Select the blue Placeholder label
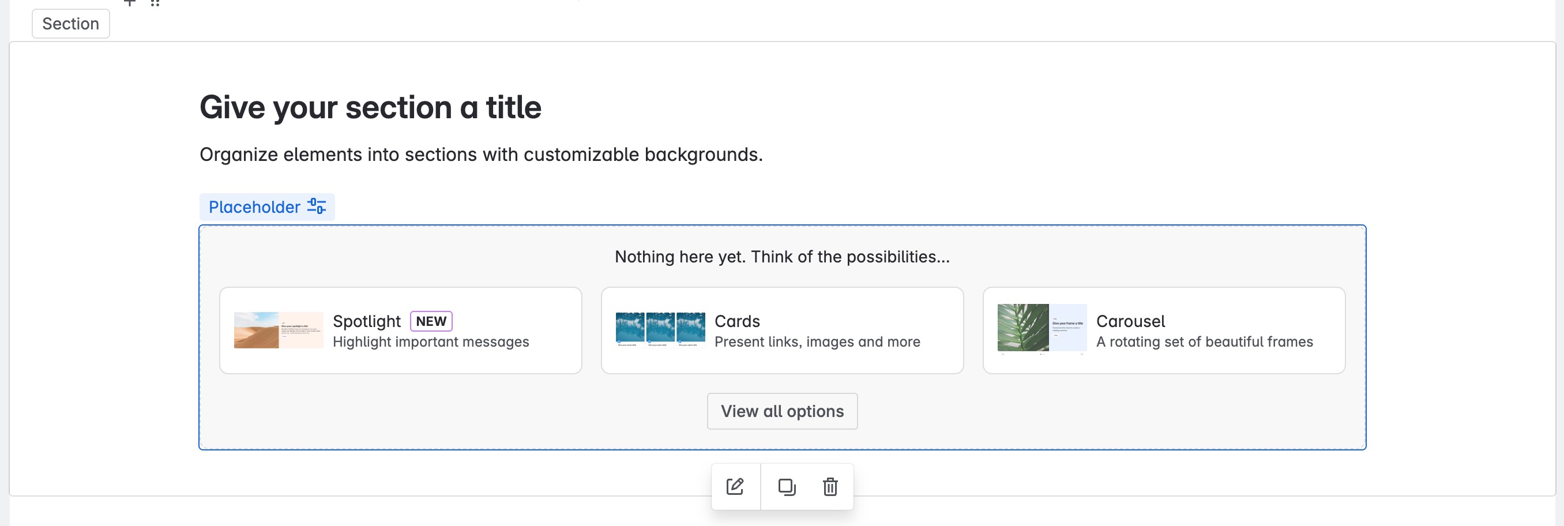The width and height of the screenshot is (1564, 526). 254,207
